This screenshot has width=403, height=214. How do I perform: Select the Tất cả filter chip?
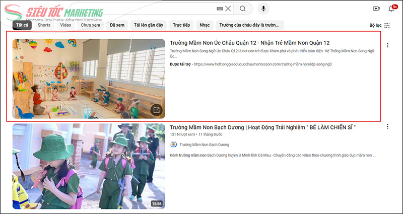click(23, 25)
